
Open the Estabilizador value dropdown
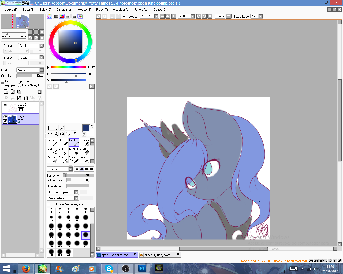[x=261, y=16]
